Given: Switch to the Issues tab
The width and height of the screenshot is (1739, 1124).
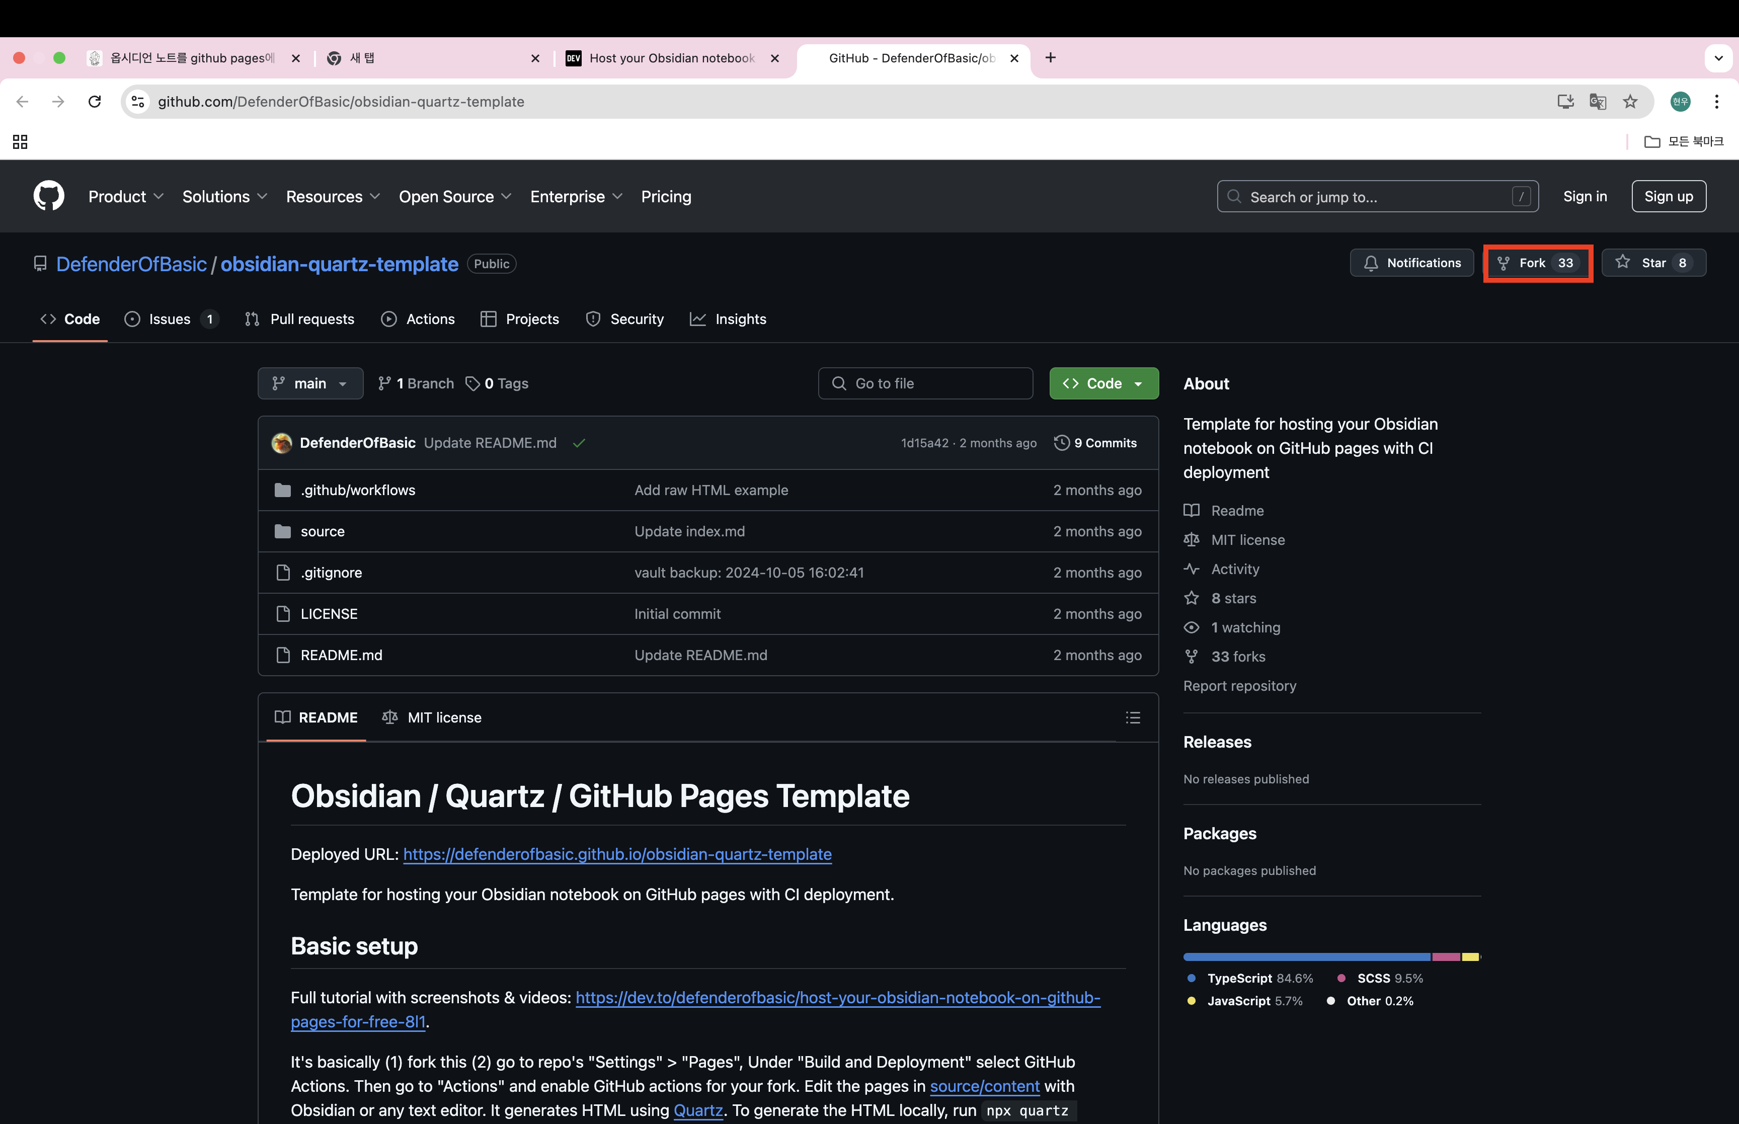Looking at the screenshot, I should tap(171, 319).
